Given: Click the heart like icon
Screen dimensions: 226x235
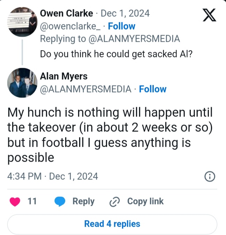Looking at the screenshot, I should [15, 202].
